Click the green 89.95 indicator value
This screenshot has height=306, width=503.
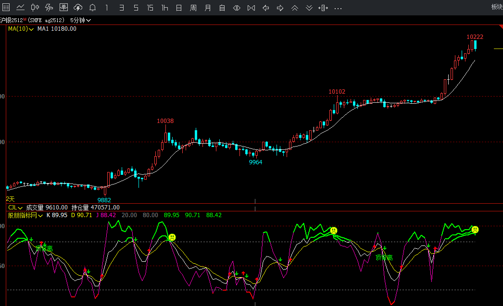click(x=172, y=215)
